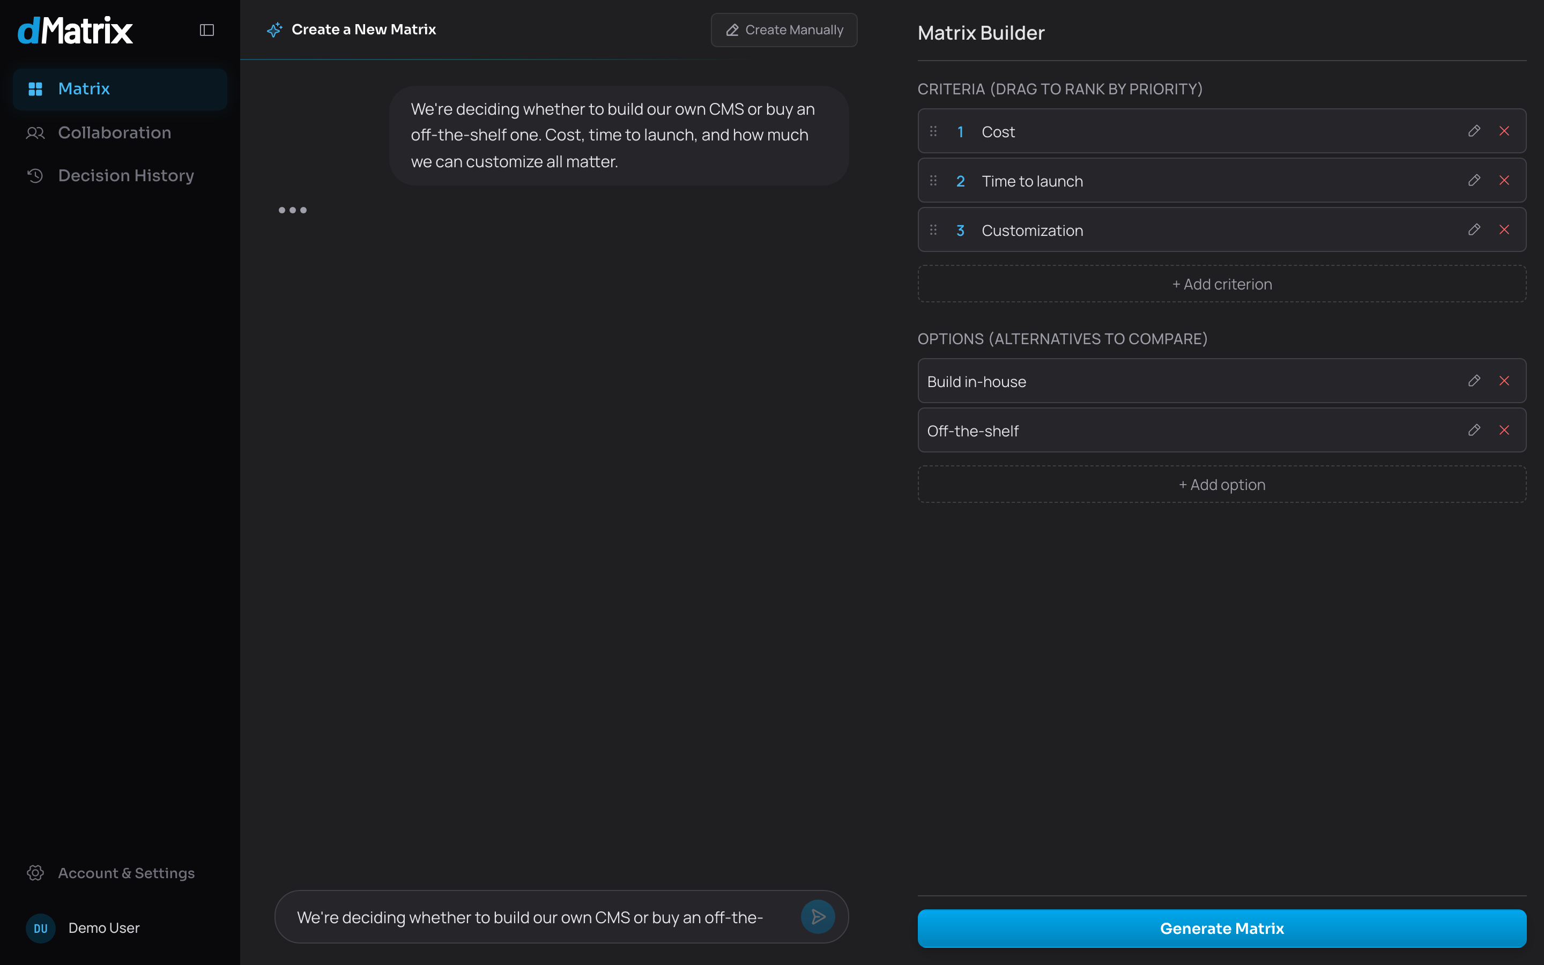Open the Matrix section

(x=120, y=88)
